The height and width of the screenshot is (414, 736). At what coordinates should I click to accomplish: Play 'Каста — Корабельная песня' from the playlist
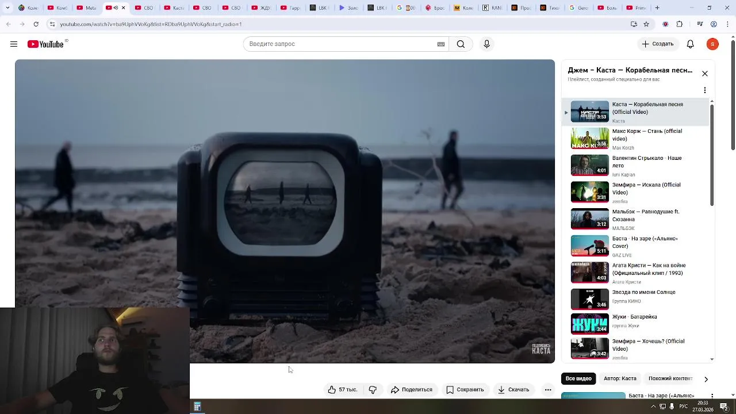[635, 112]
